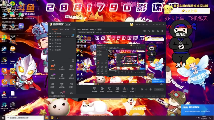This screenshot has width=214, height=120.
Task: Add 手机投屏 phone mirroring source
Action: (110, 90)
